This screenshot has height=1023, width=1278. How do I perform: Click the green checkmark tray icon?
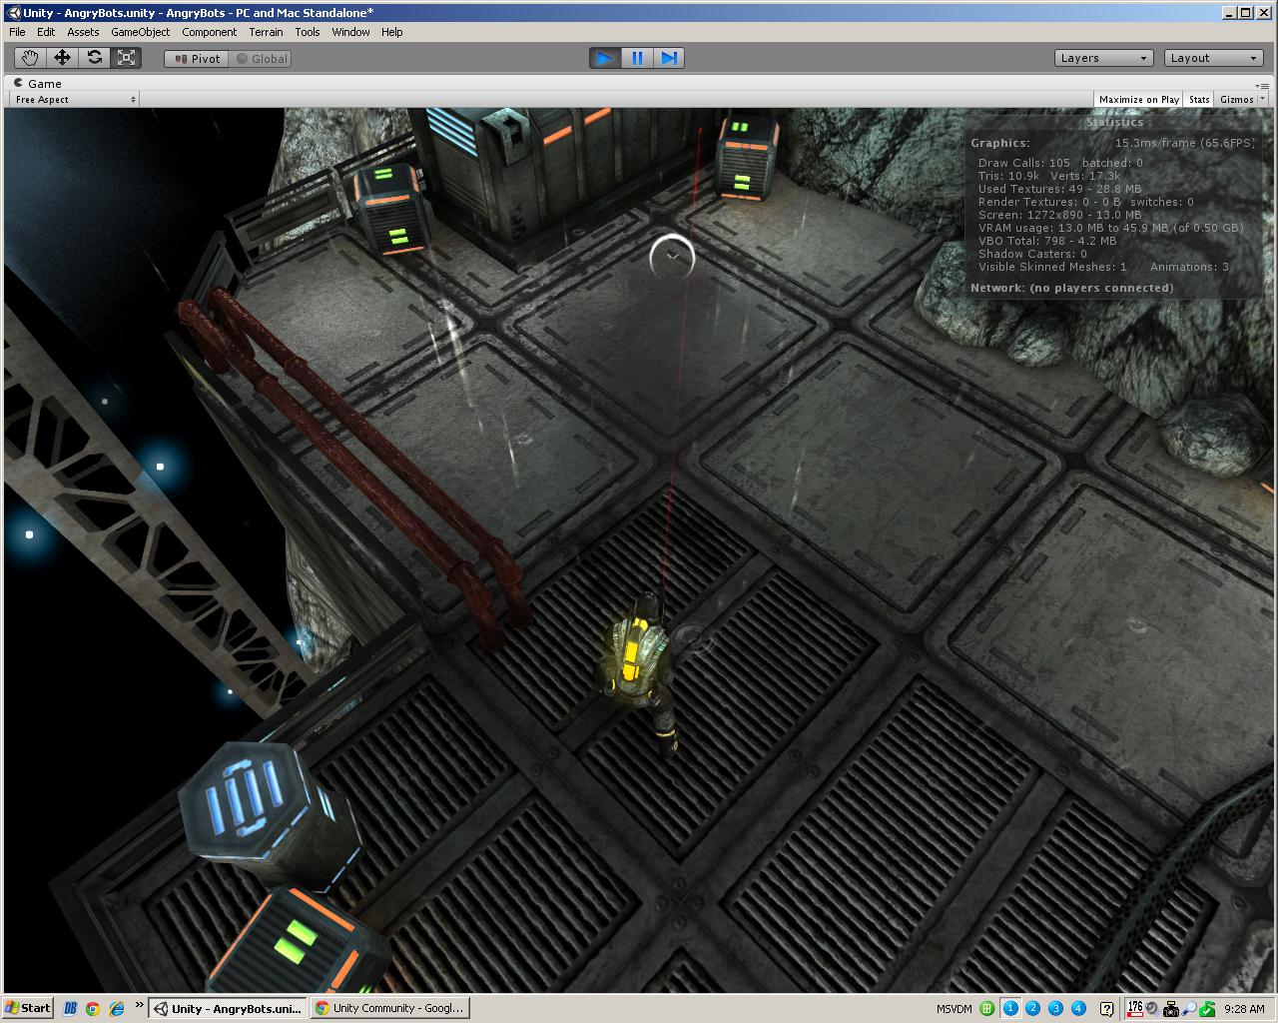[x=1207, y=1009]
